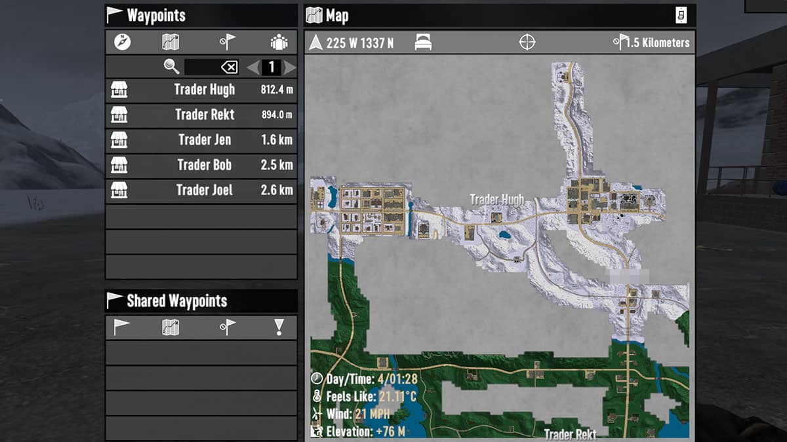Click the map icon in Shared Waypoints toolbar

pyautogui.click(x=171, y=327)
